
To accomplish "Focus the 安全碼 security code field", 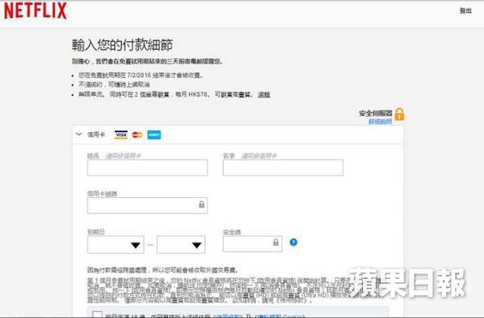I will [x=253, y=244].
